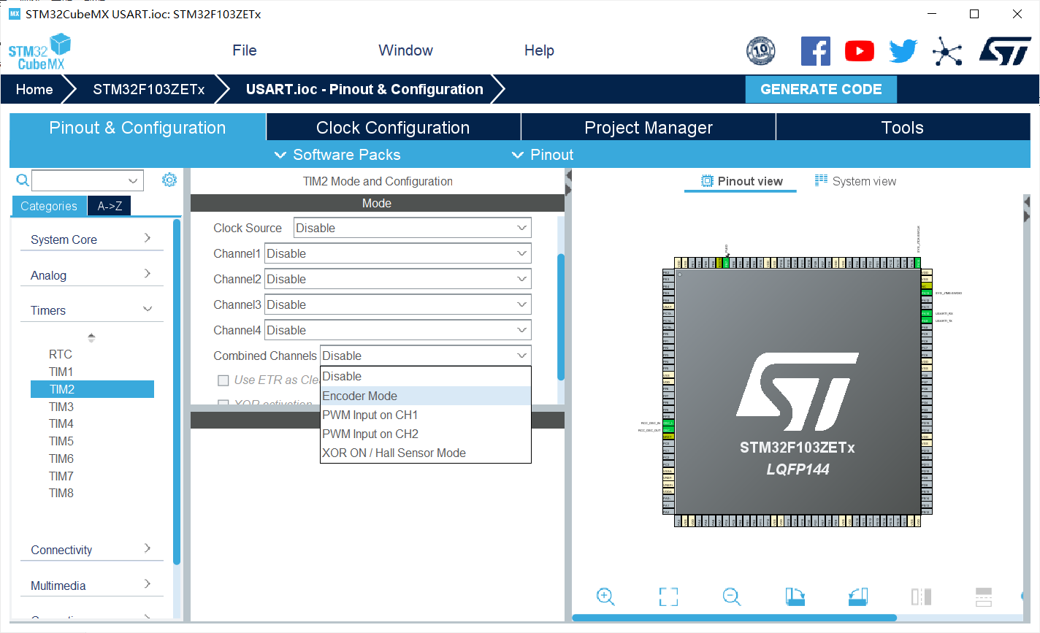This screenshot has height=633, width=1040.
Task: Click the vertical flip view icon
Action: point(921,596)
